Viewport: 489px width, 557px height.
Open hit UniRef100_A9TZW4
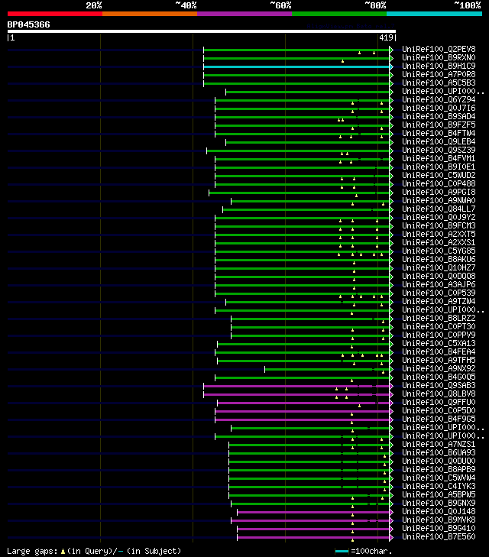click(x=439, y=301)
